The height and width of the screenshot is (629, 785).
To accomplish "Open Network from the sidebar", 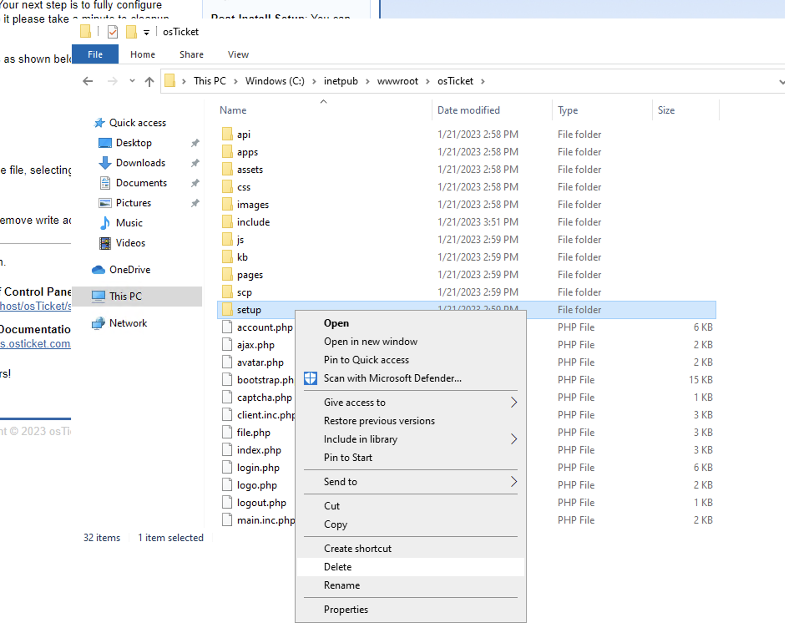I will (x=128, y=323).
